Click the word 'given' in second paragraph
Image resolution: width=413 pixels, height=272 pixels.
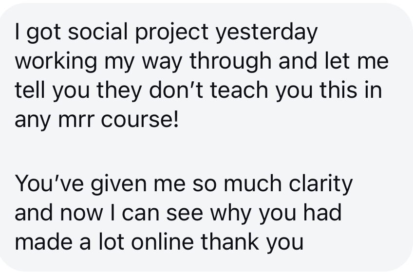tap(119, 185)
